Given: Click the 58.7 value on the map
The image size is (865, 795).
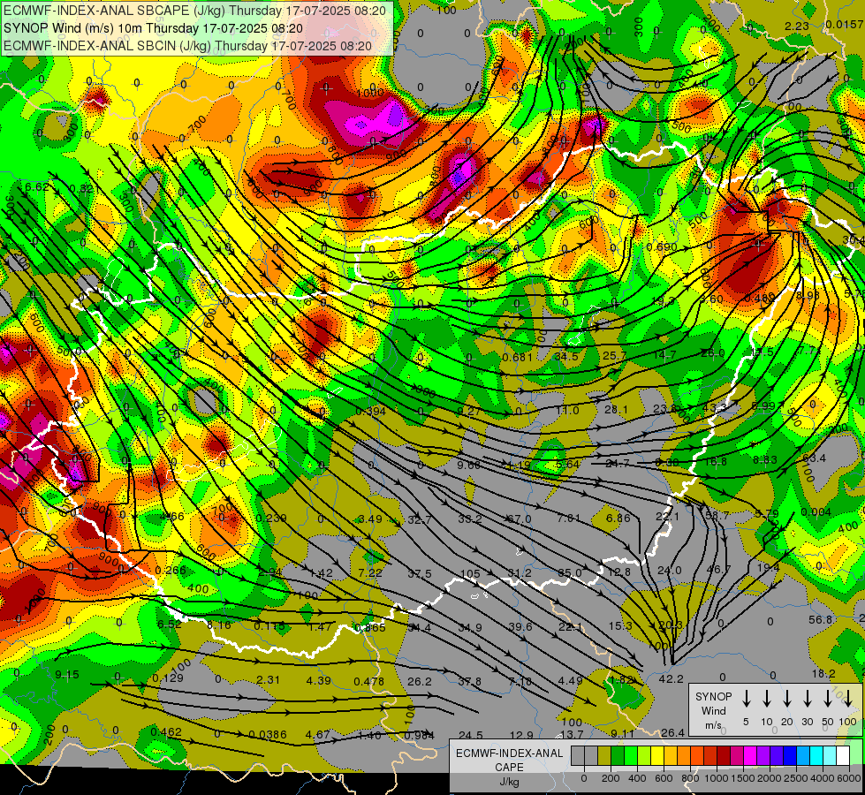Looking at the screenshot, I should tap(717, 515).
